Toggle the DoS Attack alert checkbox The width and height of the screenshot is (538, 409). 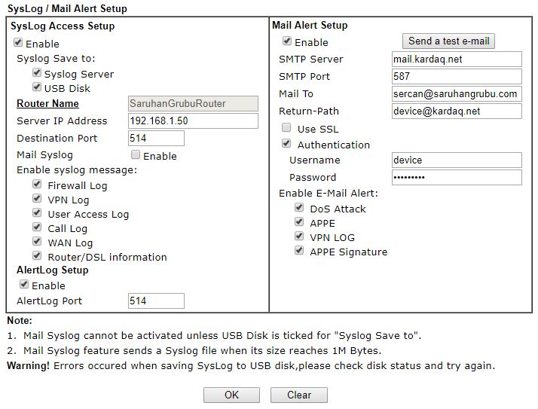click(299, 208)
